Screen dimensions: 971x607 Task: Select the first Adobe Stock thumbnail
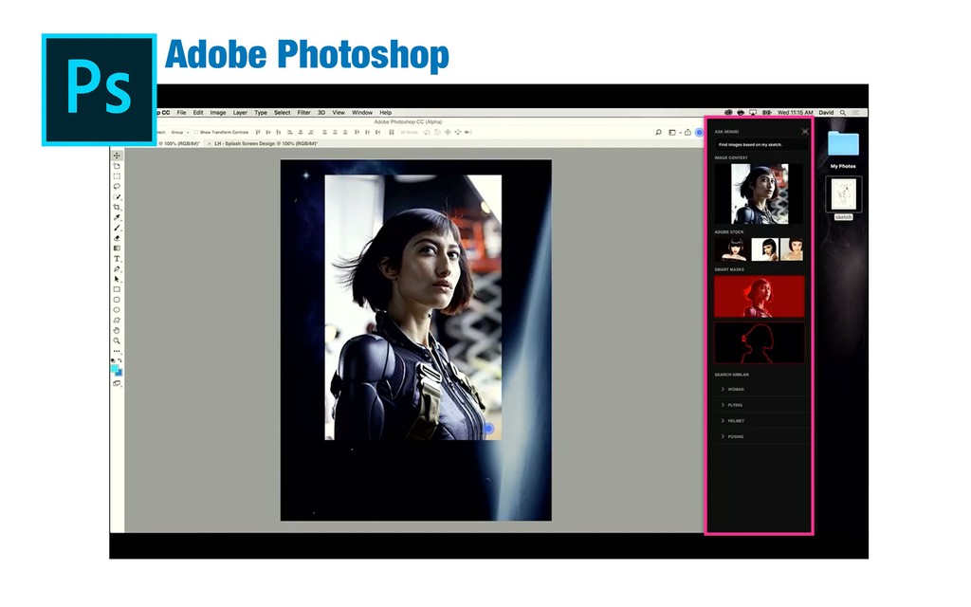pos(731,249)
